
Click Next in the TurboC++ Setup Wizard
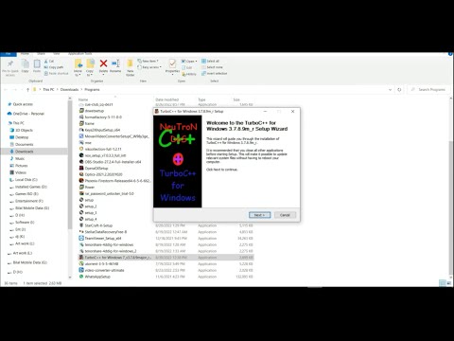coord(259,215)
